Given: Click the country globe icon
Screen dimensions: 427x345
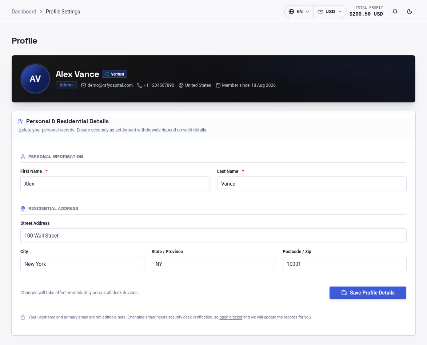Looking at the screenshot, I should click(x=181, y=85).
